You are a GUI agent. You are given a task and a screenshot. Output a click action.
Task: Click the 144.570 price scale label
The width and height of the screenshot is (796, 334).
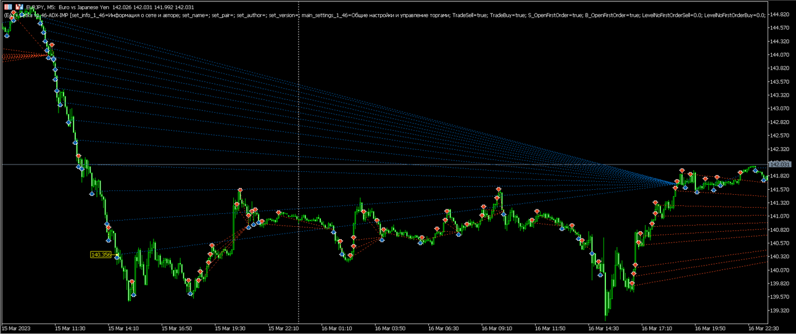(x=780, y=28)
